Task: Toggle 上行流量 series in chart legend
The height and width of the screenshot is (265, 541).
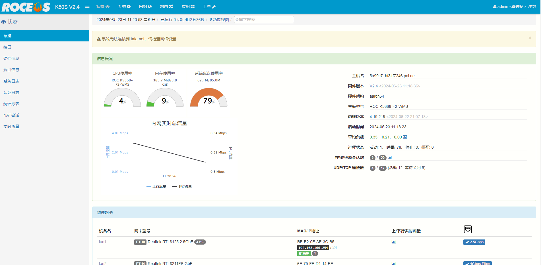Action: [156, 186]
